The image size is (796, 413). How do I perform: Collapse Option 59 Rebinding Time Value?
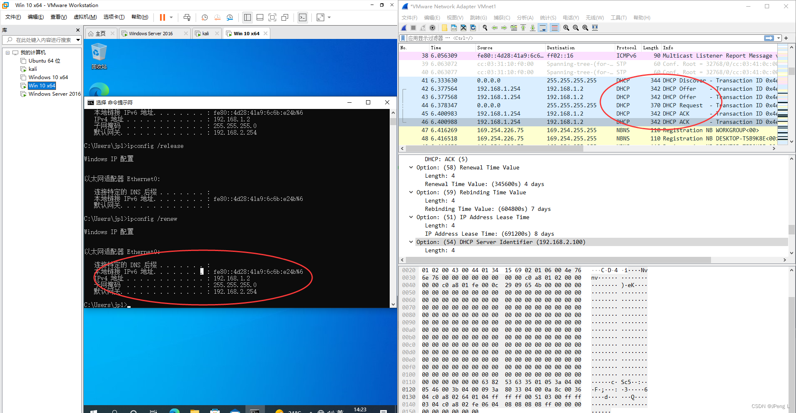pyautogui.click(x=411, y=192)
